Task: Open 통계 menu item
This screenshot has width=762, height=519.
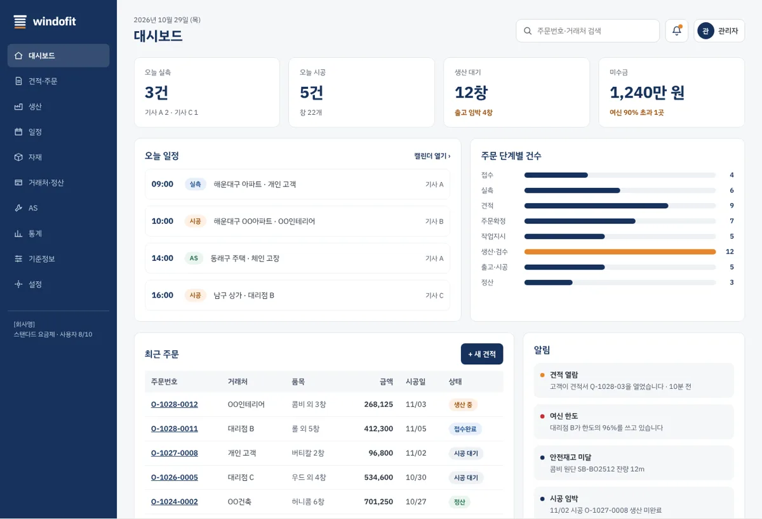Action: coord(58,233)
